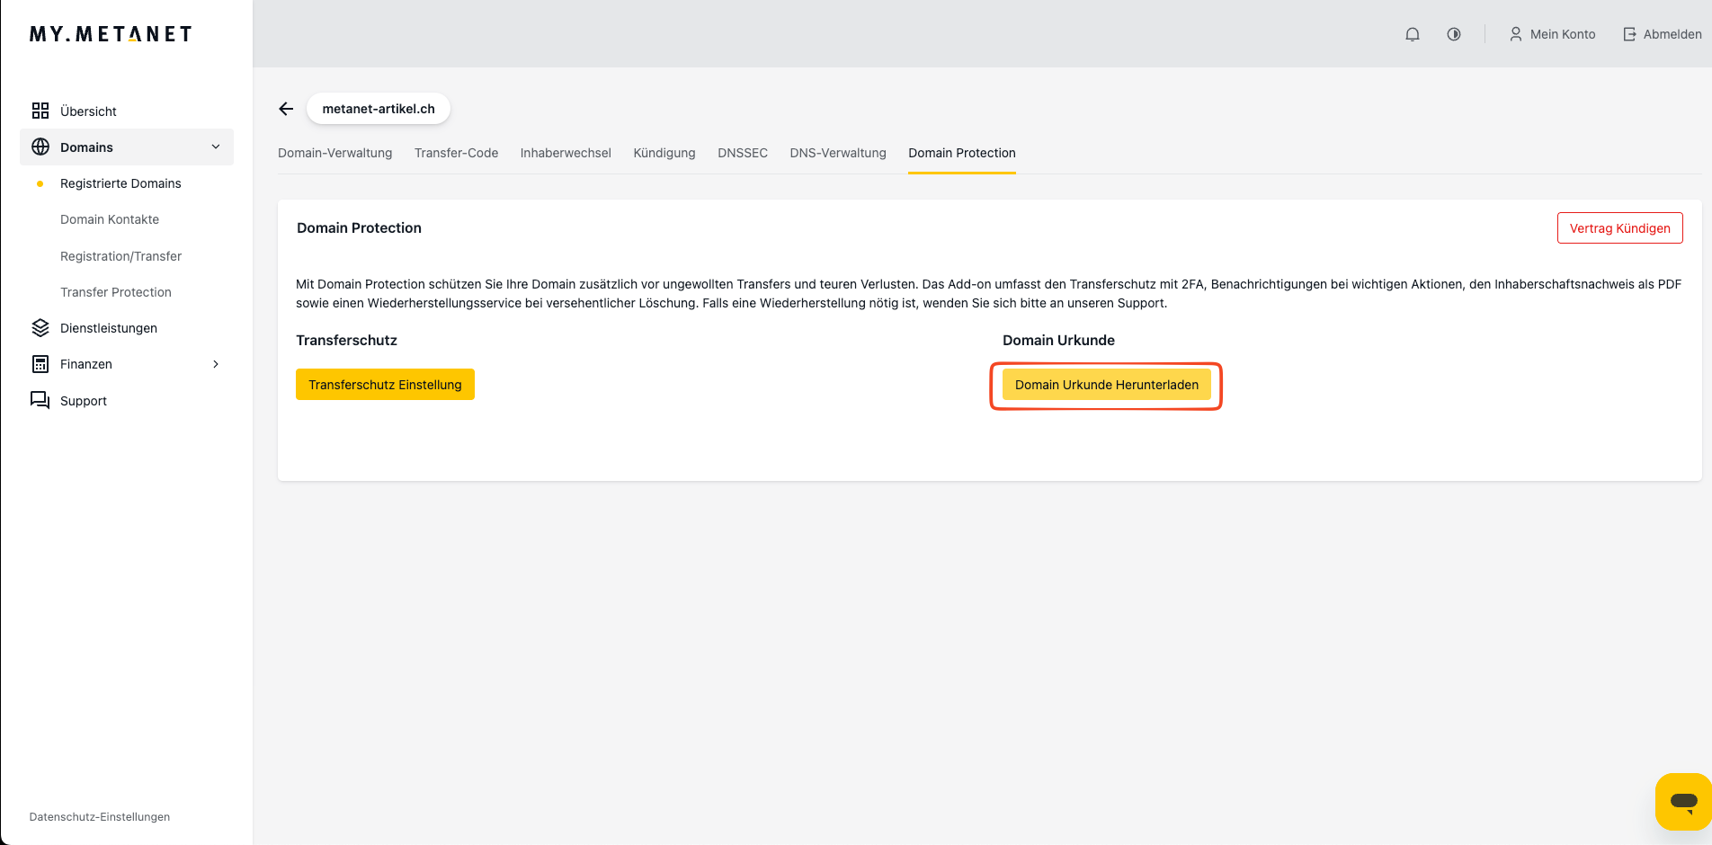Image resolution: width=1712 pixels, height=845 pixels.
Task: Select the Domain Protection tab
Action: coord(962,153)
